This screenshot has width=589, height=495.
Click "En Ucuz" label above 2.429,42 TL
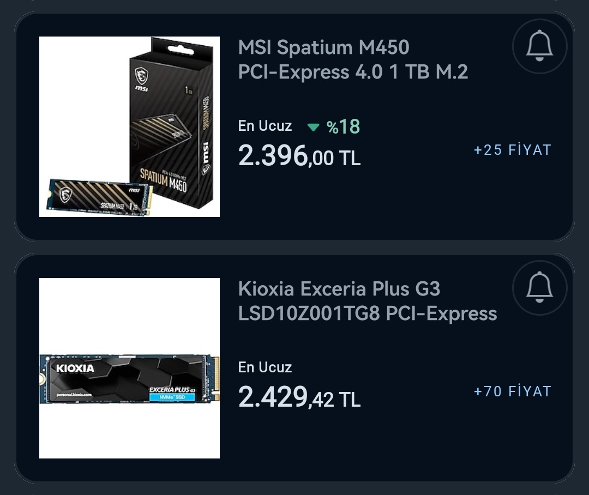(265, 367)
